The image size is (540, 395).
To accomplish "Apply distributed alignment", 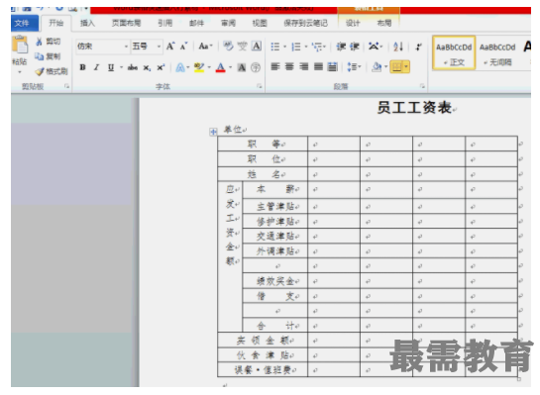I will [x=332, y=66].
